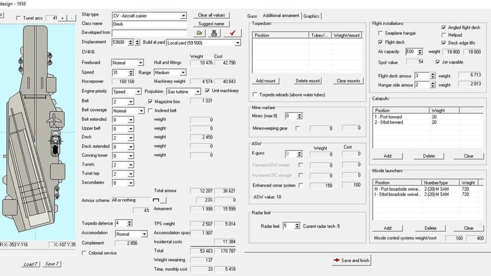491x276 pixels.
Task: Decrease turret arcs with the minus button
Action: 72,18
